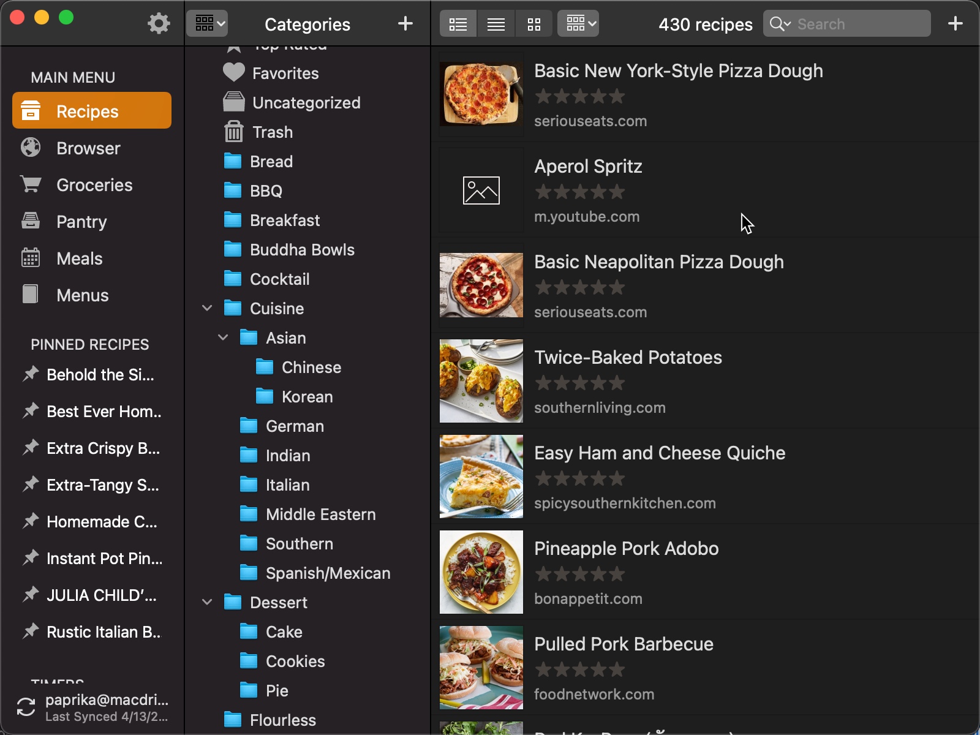Rate Basic Neapolitan Pizza Dough stars
Screen dimensions: 980x735
point(579,287)
